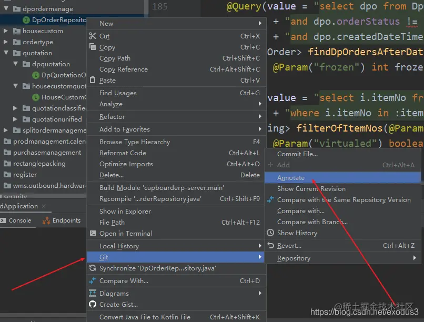
Task: Select Recompile '...rderRepository.java'
Action: point(176,199)
